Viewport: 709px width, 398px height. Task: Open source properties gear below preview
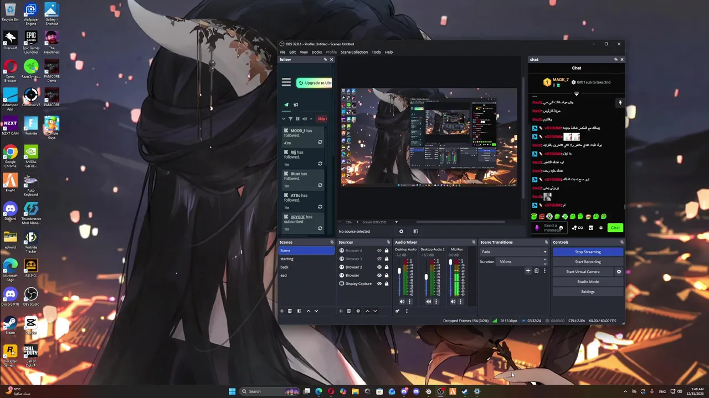coord(401,232)
